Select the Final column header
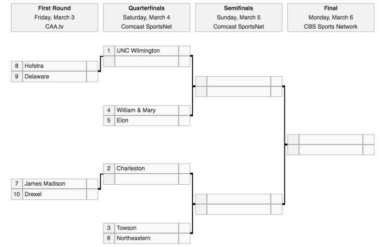The image size is (386, 247). coord(331,9)
